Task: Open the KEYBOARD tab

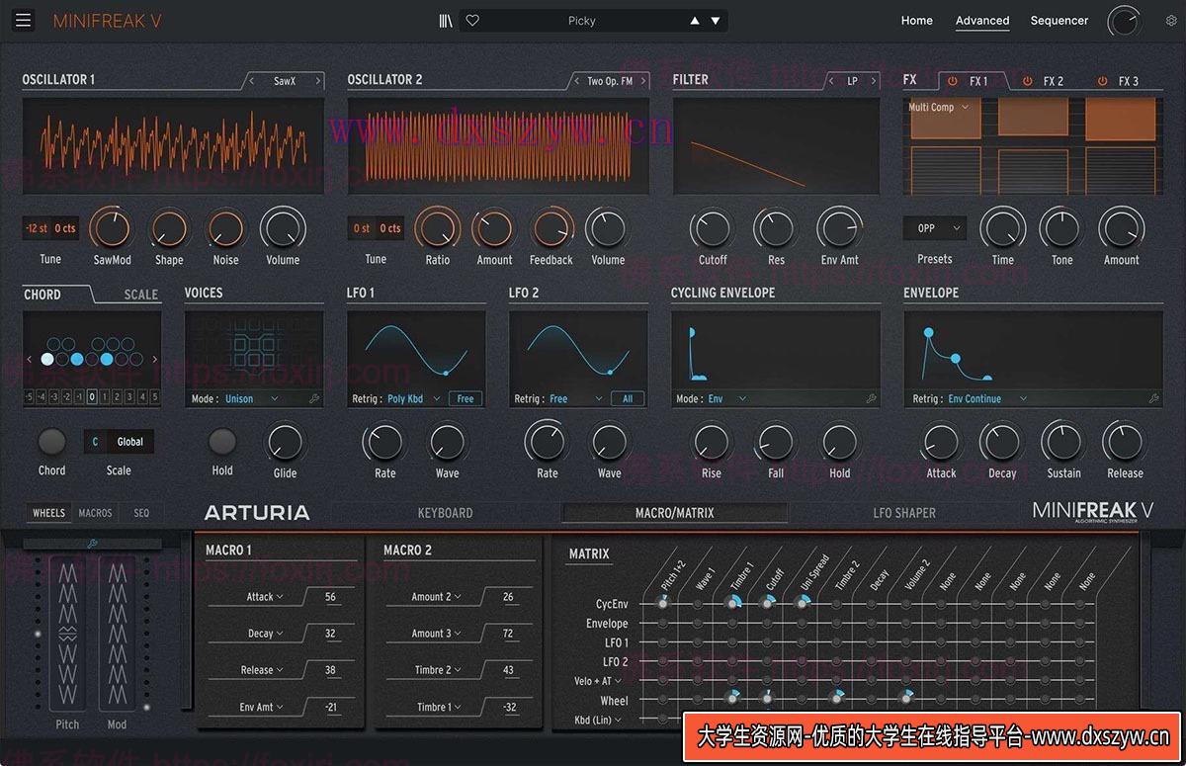Action: coord(446,513)
